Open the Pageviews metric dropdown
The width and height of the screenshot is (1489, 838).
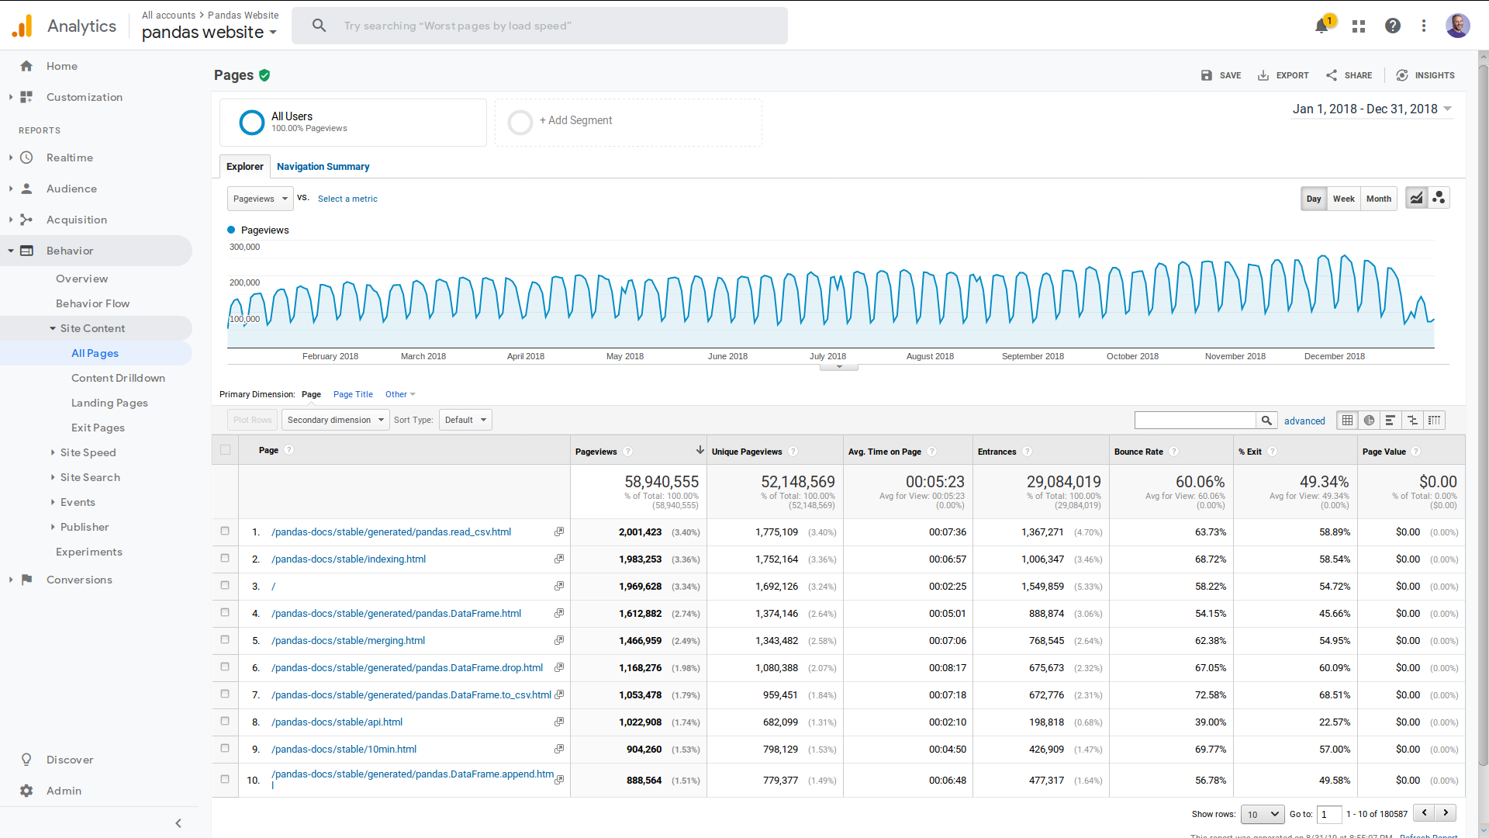tap(261, 199)
